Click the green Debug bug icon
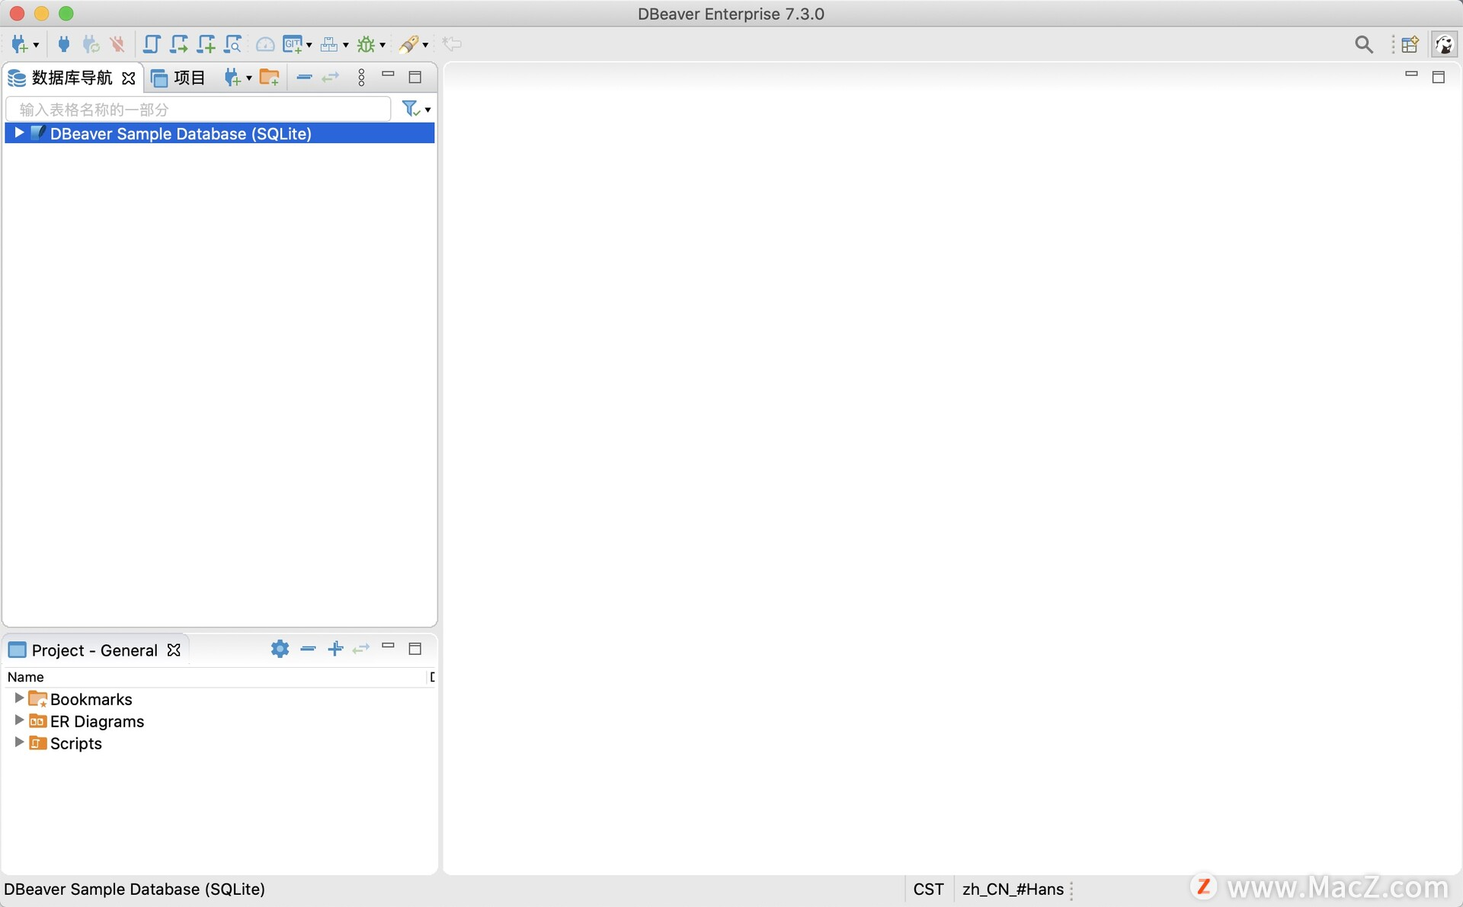The image size is (1463, 907). pyautogui.click(x=367, y=44)
